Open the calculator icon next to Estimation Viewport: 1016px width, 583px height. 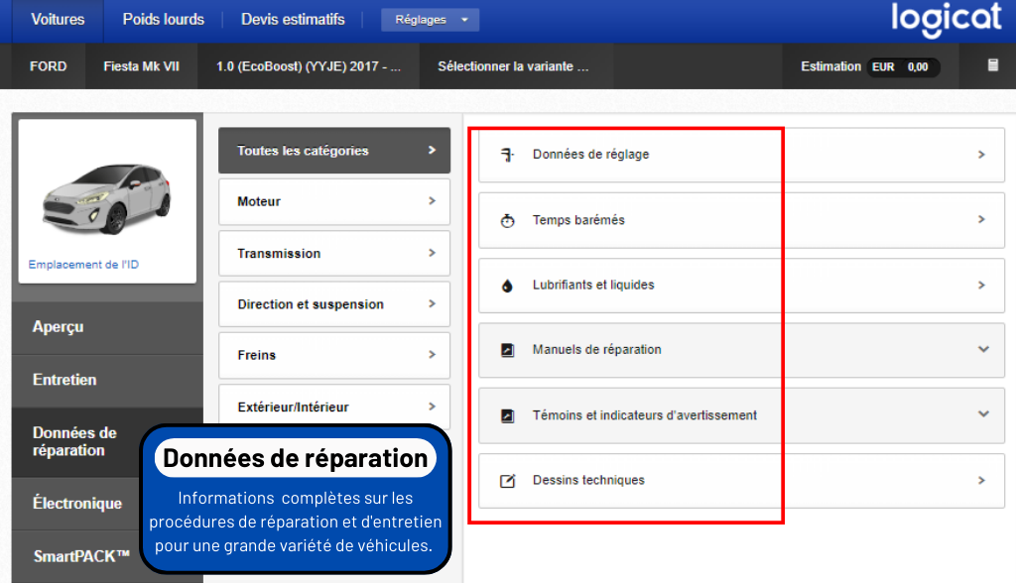coord(992,65)
